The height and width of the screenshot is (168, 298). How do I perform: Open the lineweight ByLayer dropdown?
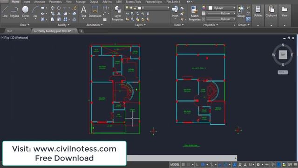tap(221, 14)
